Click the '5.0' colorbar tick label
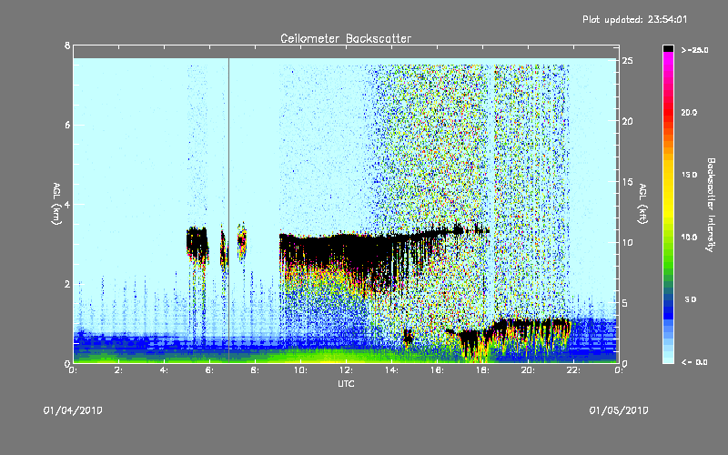728x455 pixels. [x=691, y=299]
